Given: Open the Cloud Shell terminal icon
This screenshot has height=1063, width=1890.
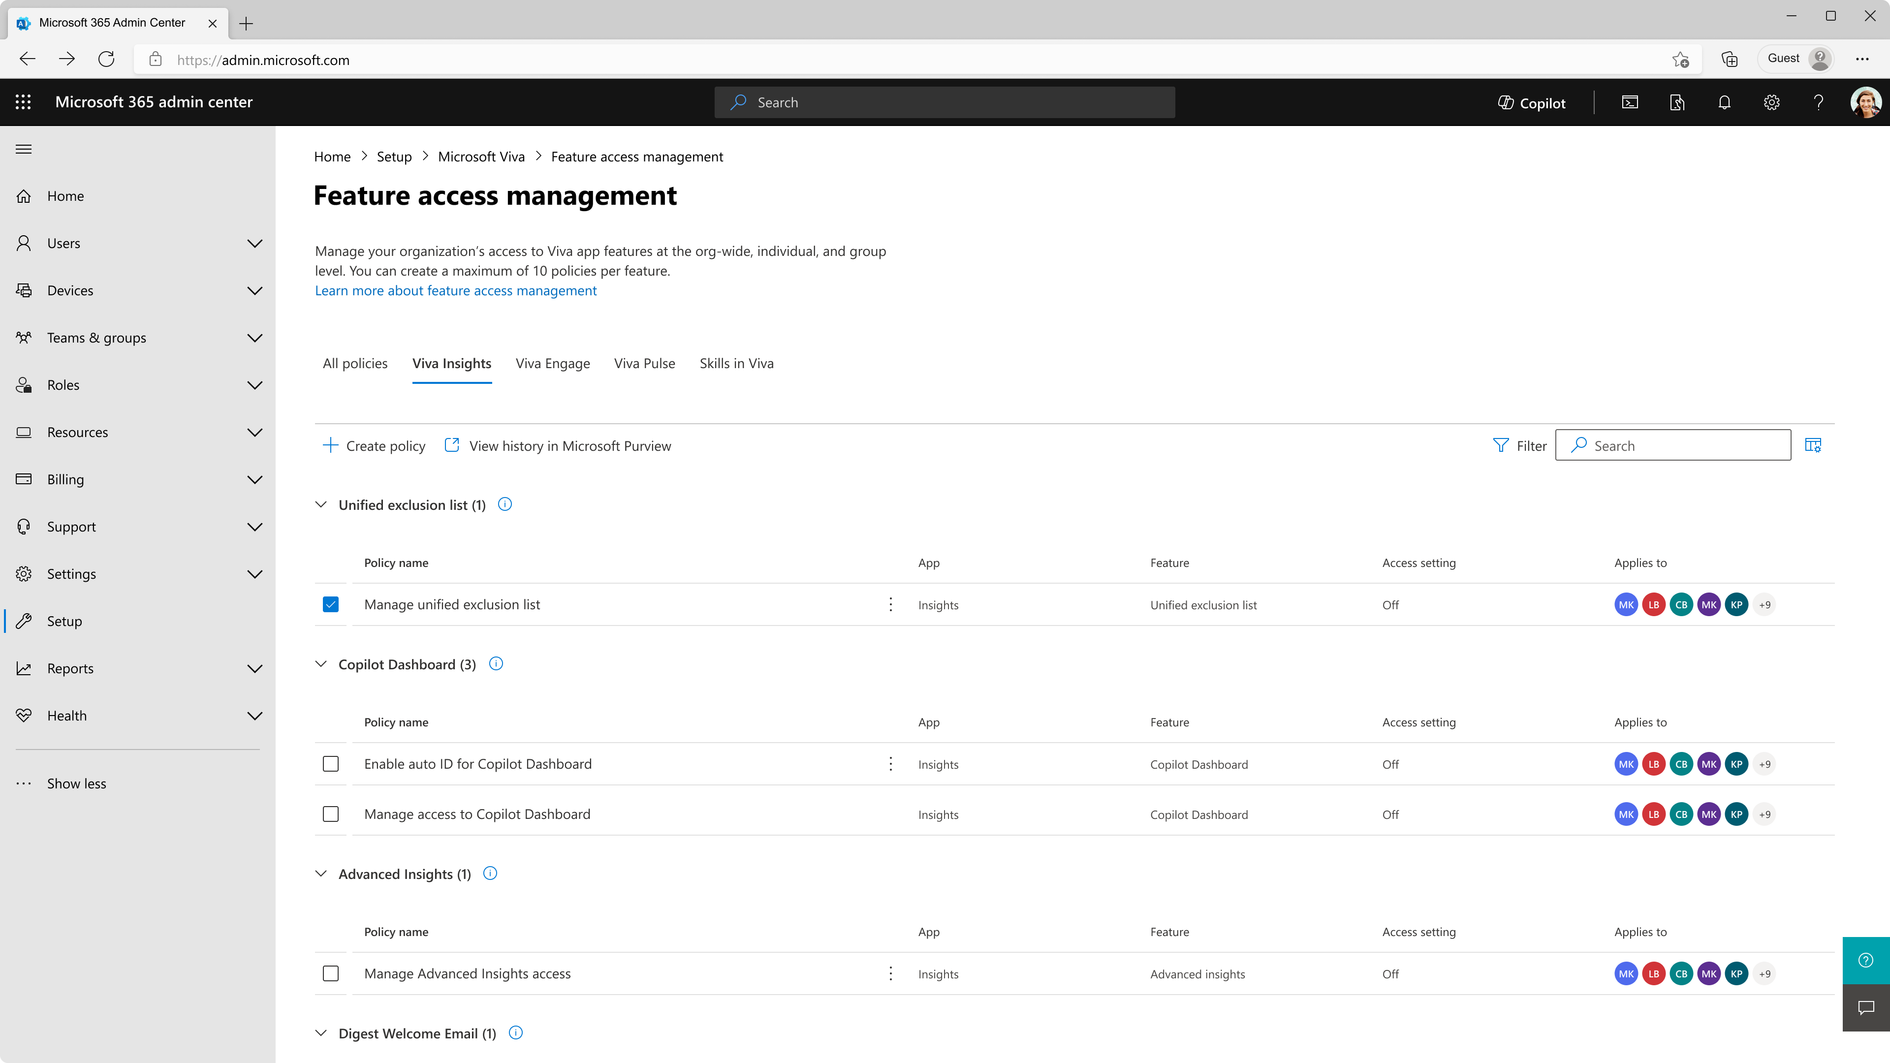Looking at the screenshot, I should (1630, 103).
